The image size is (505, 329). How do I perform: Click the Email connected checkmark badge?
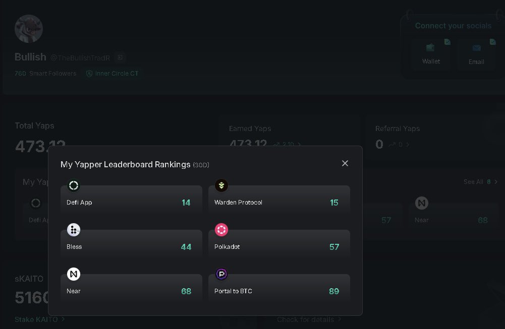(493, 42)
